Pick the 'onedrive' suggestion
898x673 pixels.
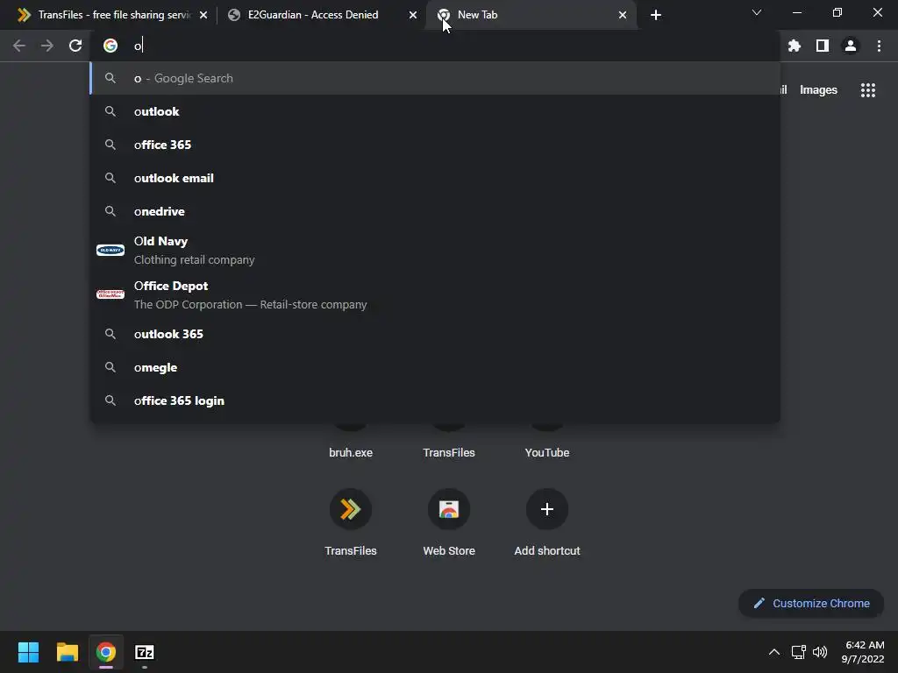point(435,211)
